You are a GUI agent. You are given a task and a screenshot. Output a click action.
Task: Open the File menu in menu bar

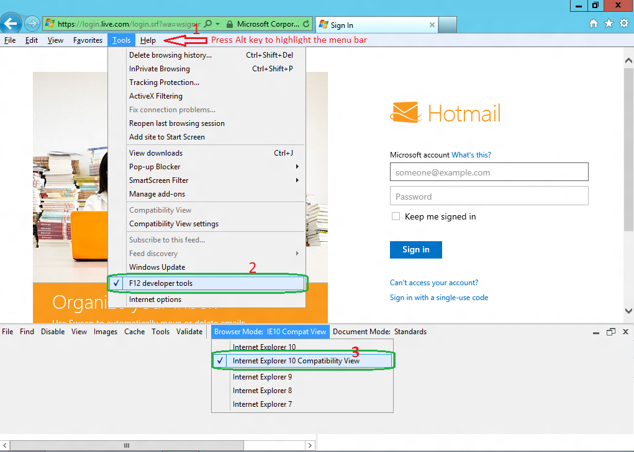coord(10,40)
